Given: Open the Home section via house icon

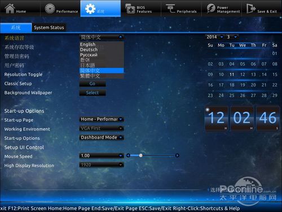Looking at the screenshot, I should pos(10,8).
